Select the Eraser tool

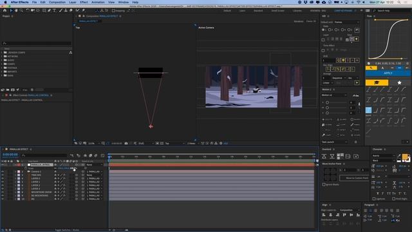[x=71, y=10]
